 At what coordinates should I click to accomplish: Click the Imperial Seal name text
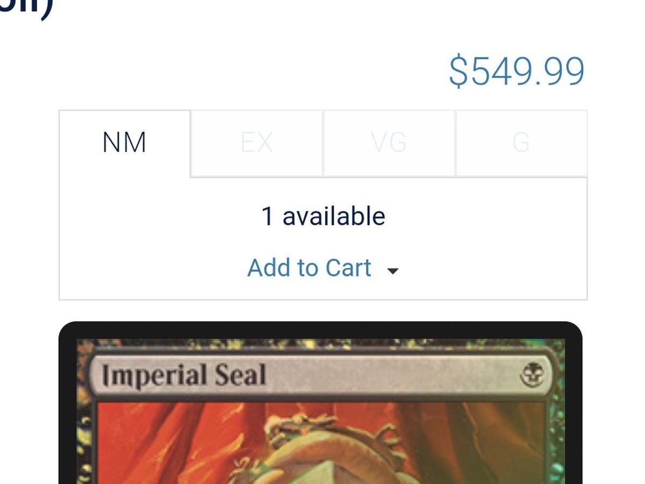pos(184,375)
